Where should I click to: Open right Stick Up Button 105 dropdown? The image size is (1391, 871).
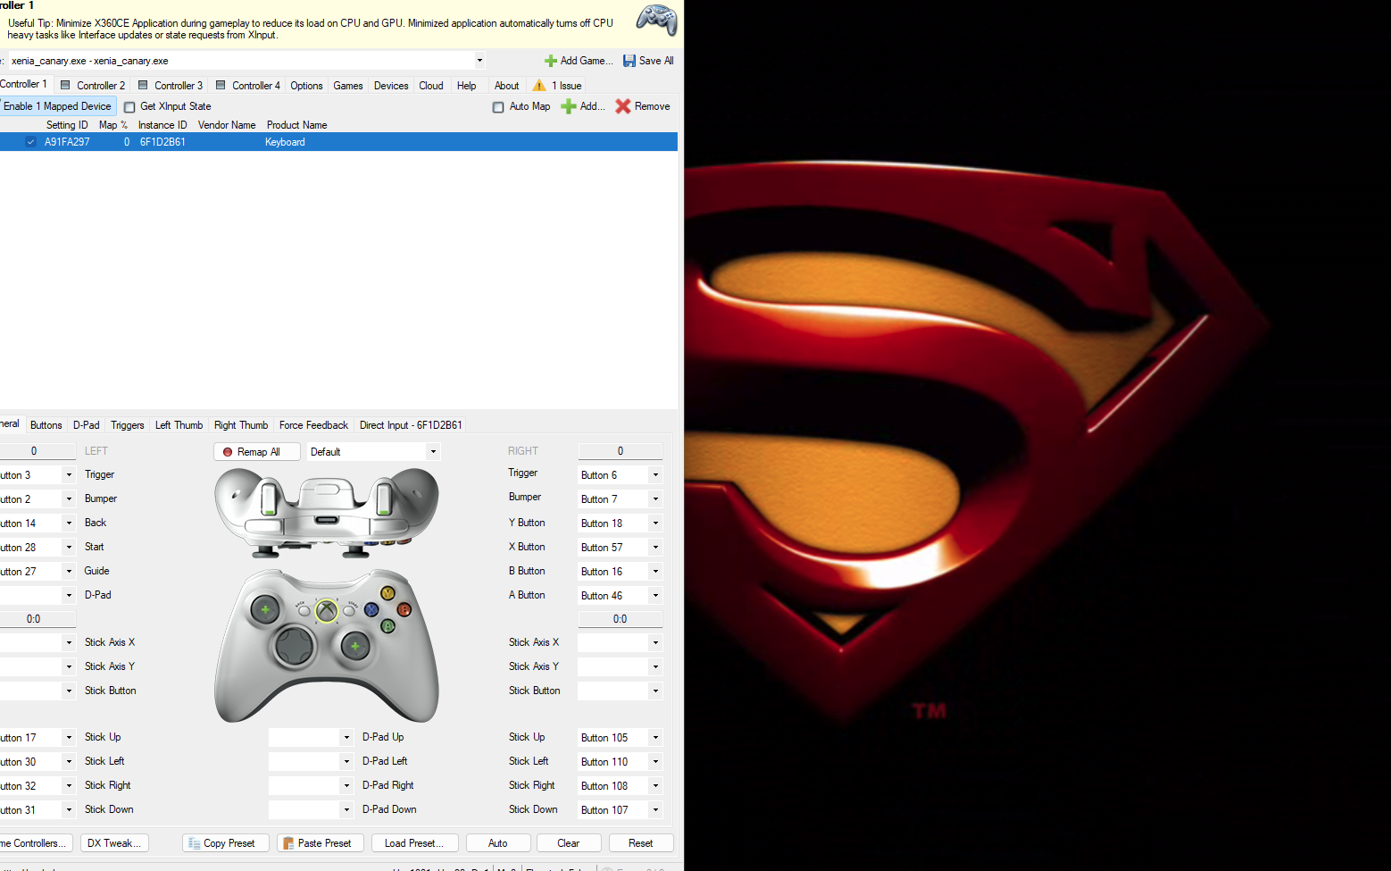[x=655, y=738]
